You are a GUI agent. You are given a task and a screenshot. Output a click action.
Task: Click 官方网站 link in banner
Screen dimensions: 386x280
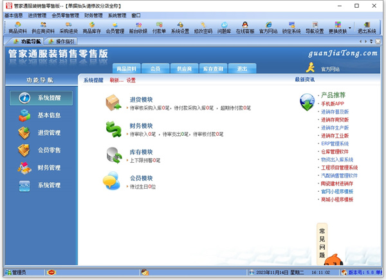pos(330,70)
